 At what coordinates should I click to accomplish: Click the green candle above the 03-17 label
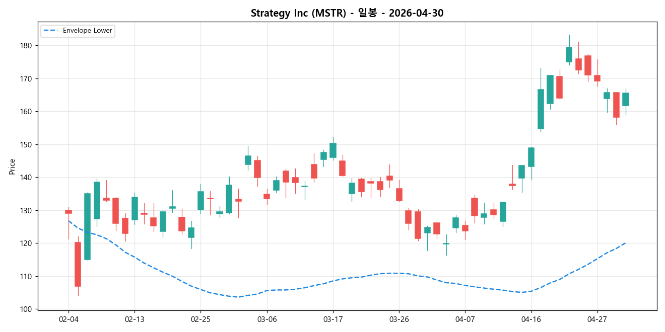tap(332, 150)
